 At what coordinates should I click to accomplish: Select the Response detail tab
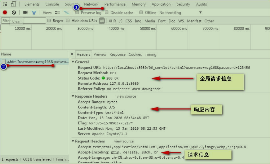pos(117,54)
